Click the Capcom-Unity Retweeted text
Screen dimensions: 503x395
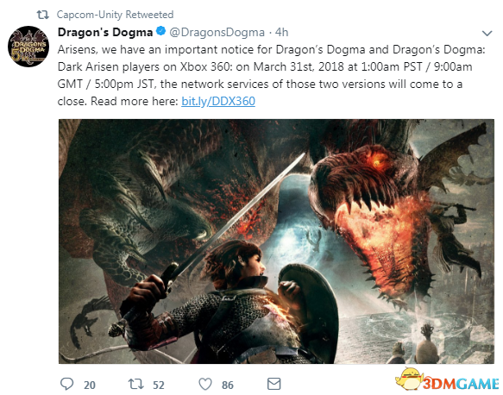click(115, 15)
